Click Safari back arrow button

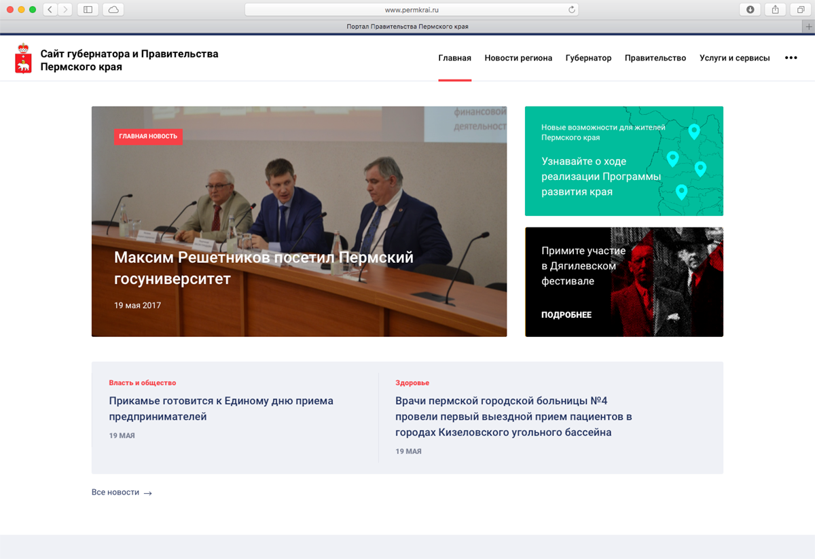tap(50, 10)
